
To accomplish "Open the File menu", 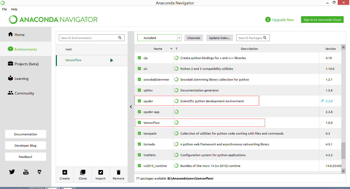I will click(4, 9).
